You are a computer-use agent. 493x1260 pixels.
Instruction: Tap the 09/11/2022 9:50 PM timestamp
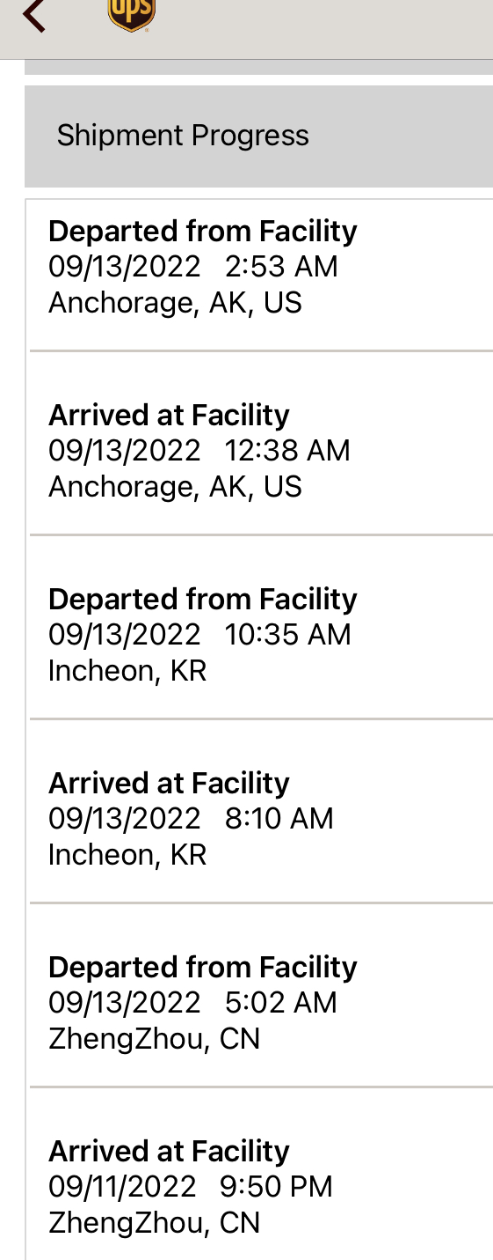191,1187
